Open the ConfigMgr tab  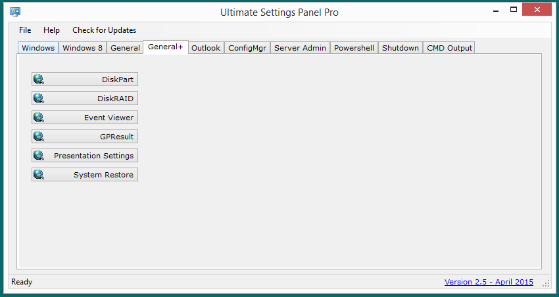247,48
